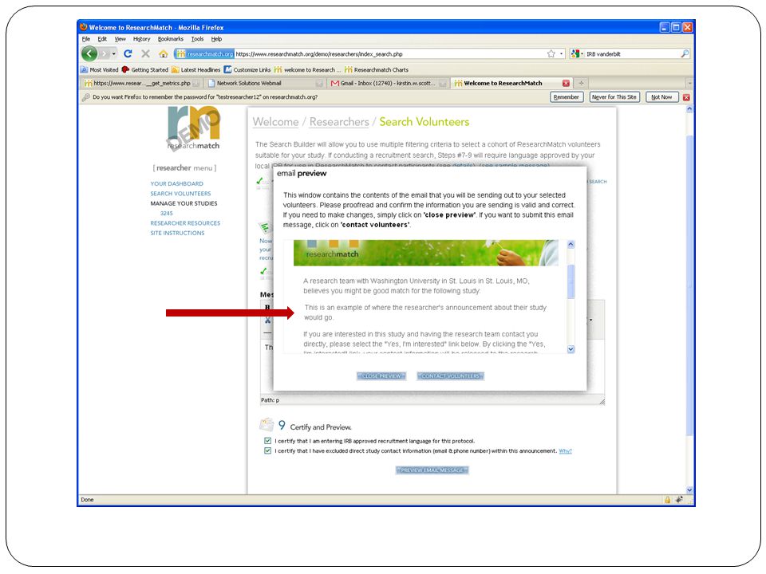Open Customize Links bookmark
766x574 pixels.
(x=247, y=70)
